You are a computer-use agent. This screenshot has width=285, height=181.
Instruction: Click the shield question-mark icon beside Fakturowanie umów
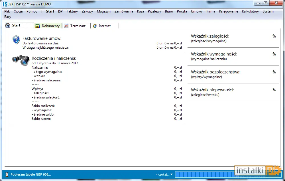pos(16,40)
